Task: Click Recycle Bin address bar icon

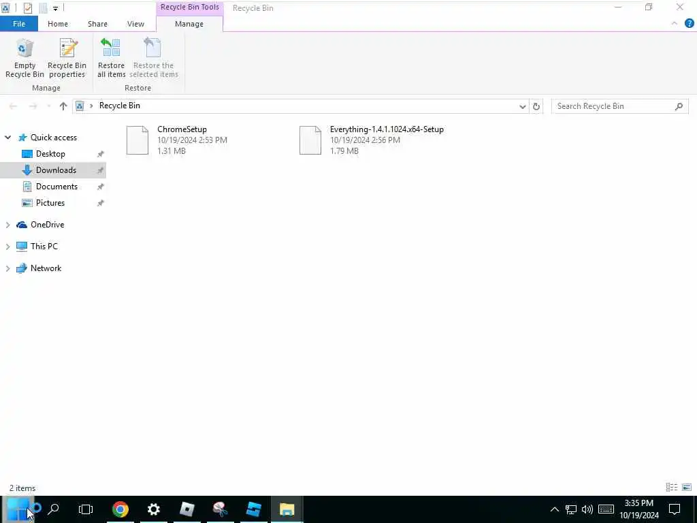Action: 80,106
